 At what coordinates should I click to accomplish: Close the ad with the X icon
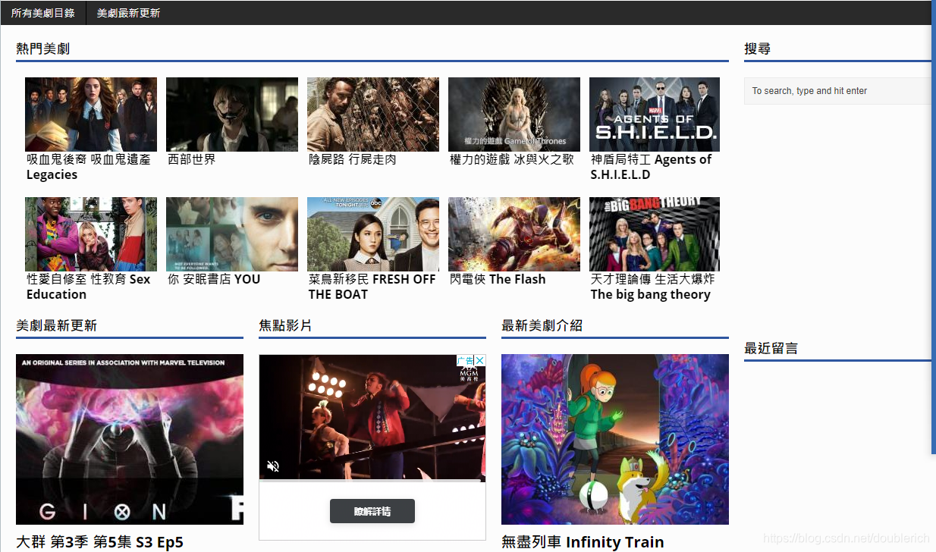tap(480, 361)
